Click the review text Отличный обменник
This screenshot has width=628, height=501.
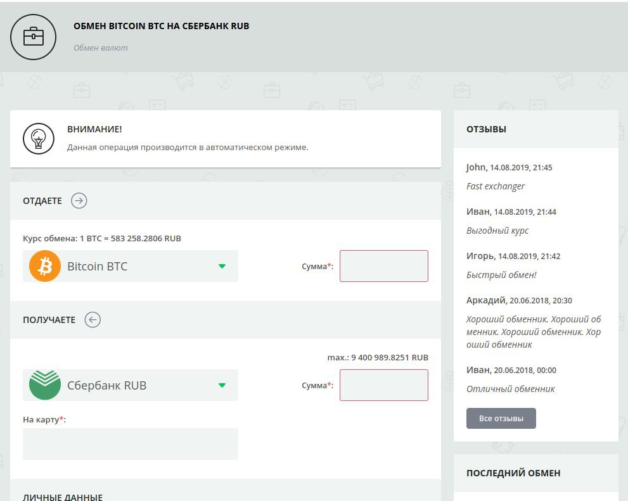click(x=511, y=389)
